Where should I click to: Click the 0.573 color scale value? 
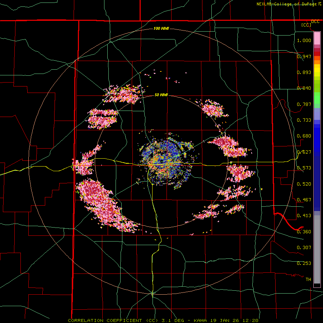tap(304, 168)
